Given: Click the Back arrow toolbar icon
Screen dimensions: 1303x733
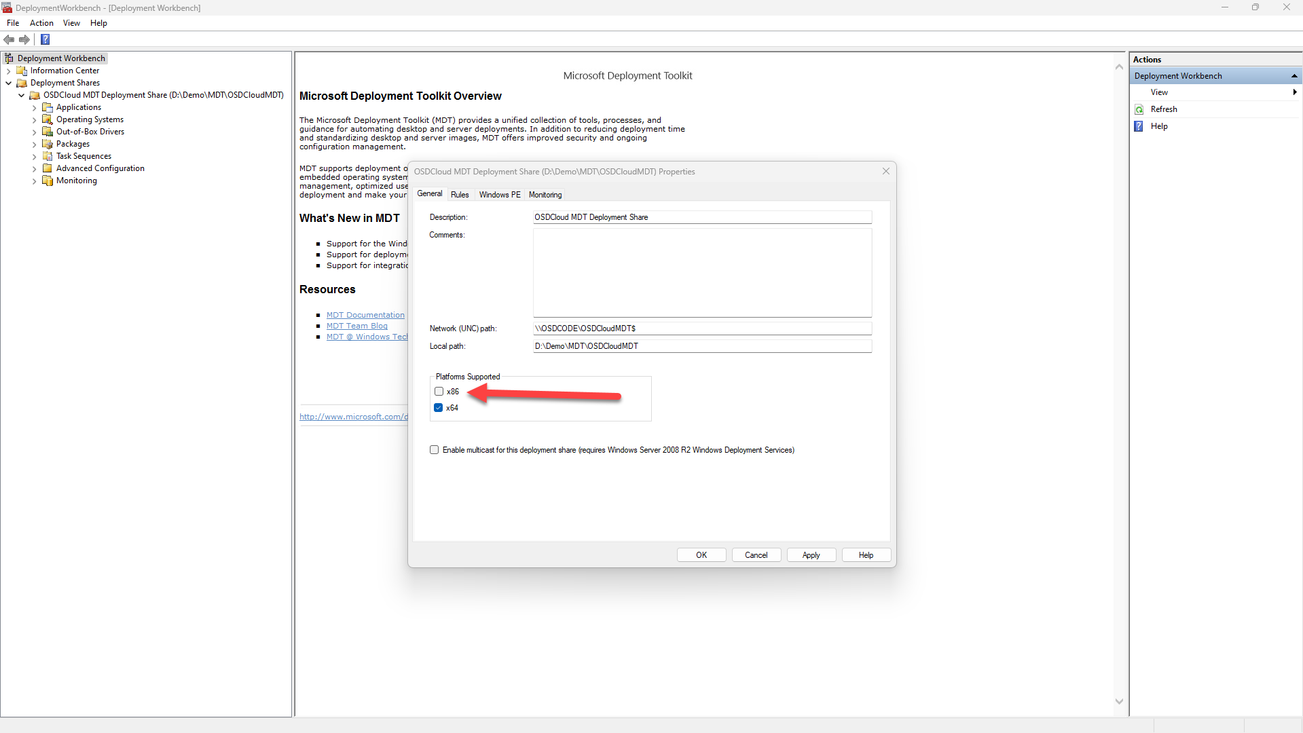Looking at the screenshot, I should 9,40.
